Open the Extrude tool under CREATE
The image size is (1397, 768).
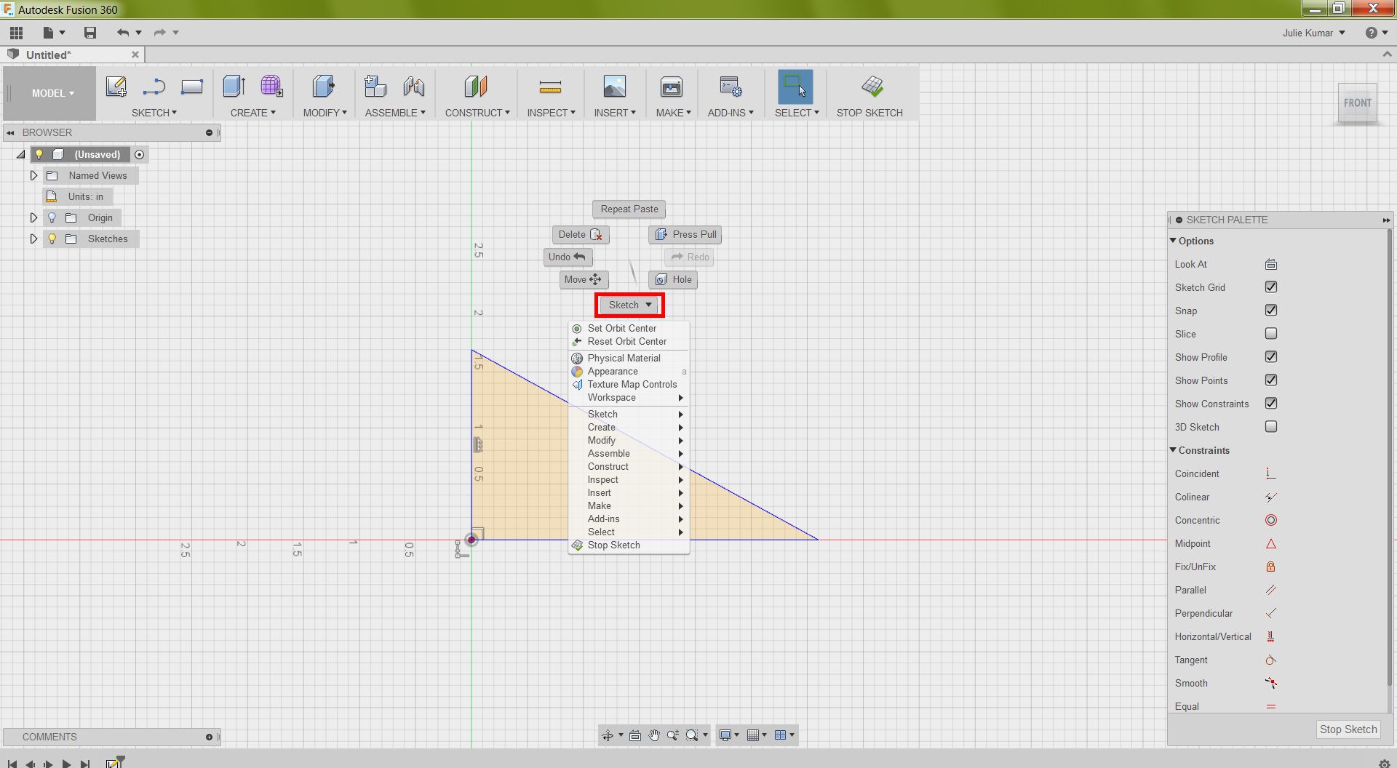pyautogui.click(x=234, y=86)
